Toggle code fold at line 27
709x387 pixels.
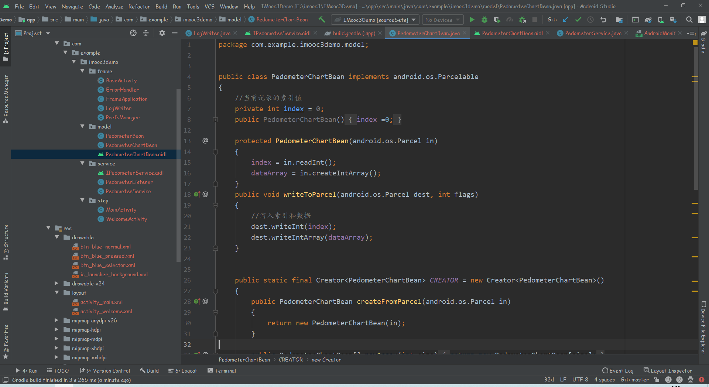coord(215,291)
